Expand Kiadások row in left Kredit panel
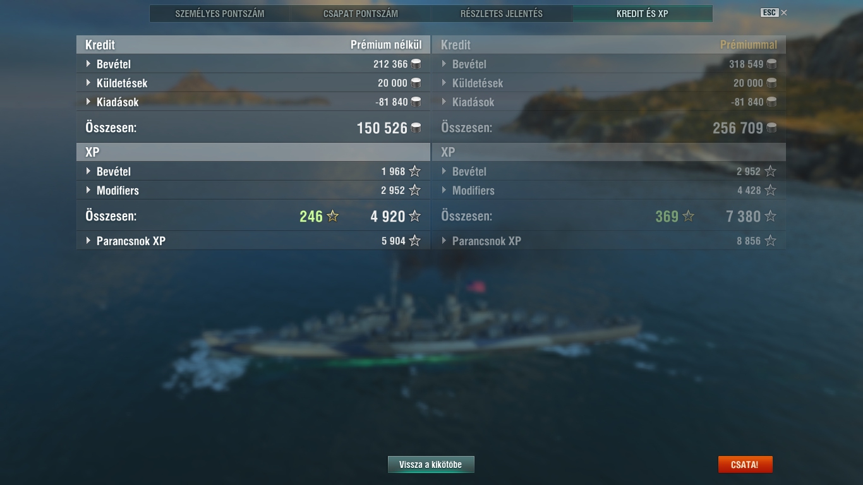The image size is (863, 485). pos(253,102)
